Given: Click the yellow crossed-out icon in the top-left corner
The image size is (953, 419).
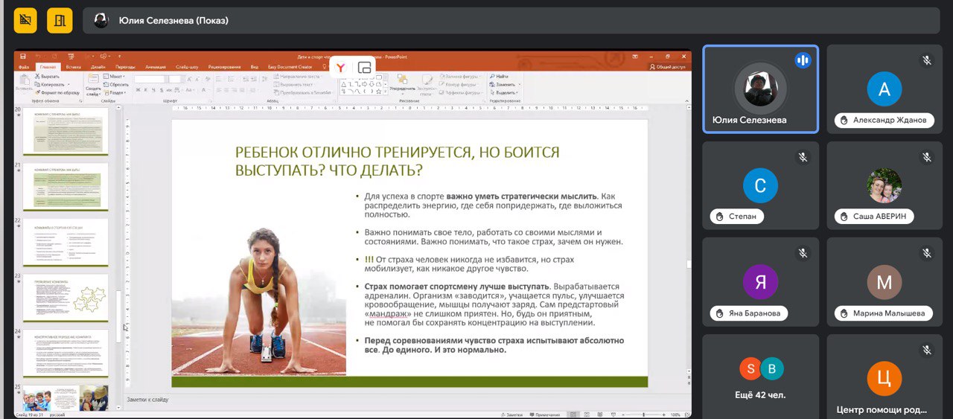Looking at the screenshot, I should pos(25,20).
